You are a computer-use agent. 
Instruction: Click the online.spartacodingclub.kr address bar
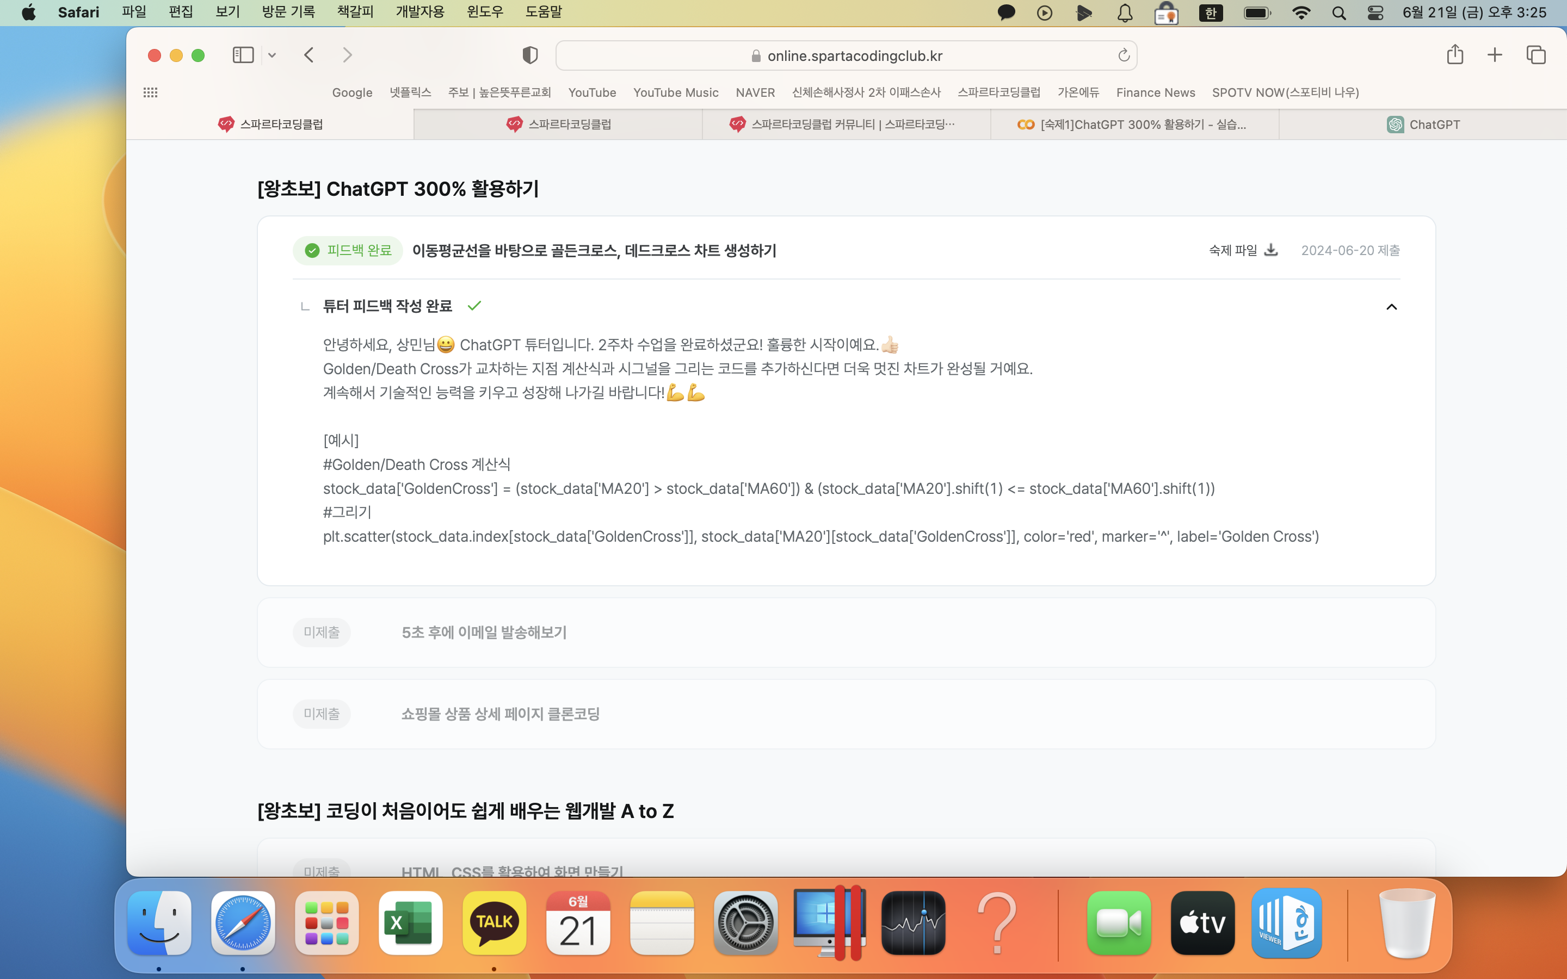click(x=846, y=55)
